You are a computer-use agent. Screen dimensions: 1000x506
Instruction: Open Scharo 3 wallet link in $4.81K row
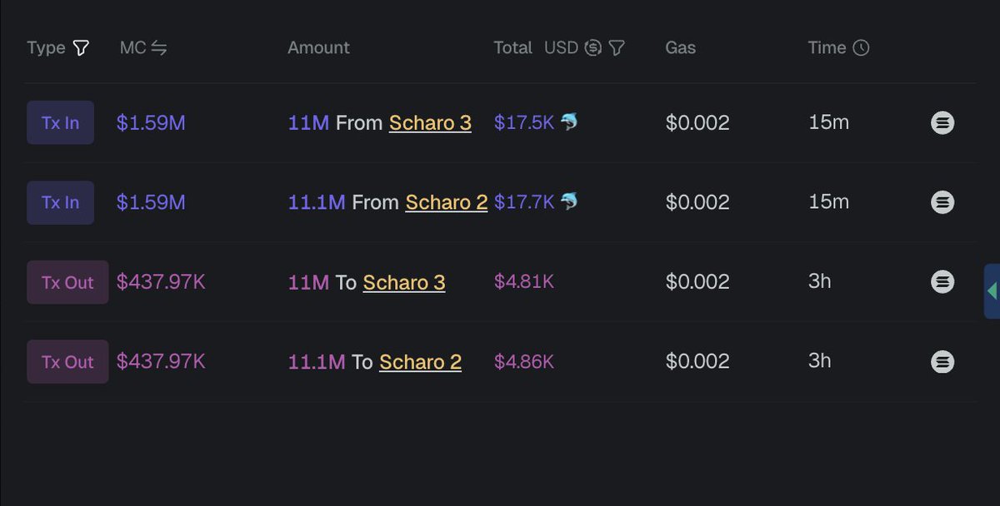coord(404,282)
